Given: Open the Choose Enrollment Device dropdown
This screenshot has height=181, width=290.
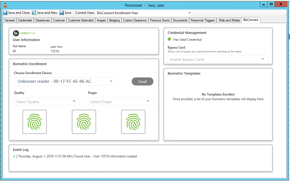Looking at the screenshot, I should coord(65,81).
